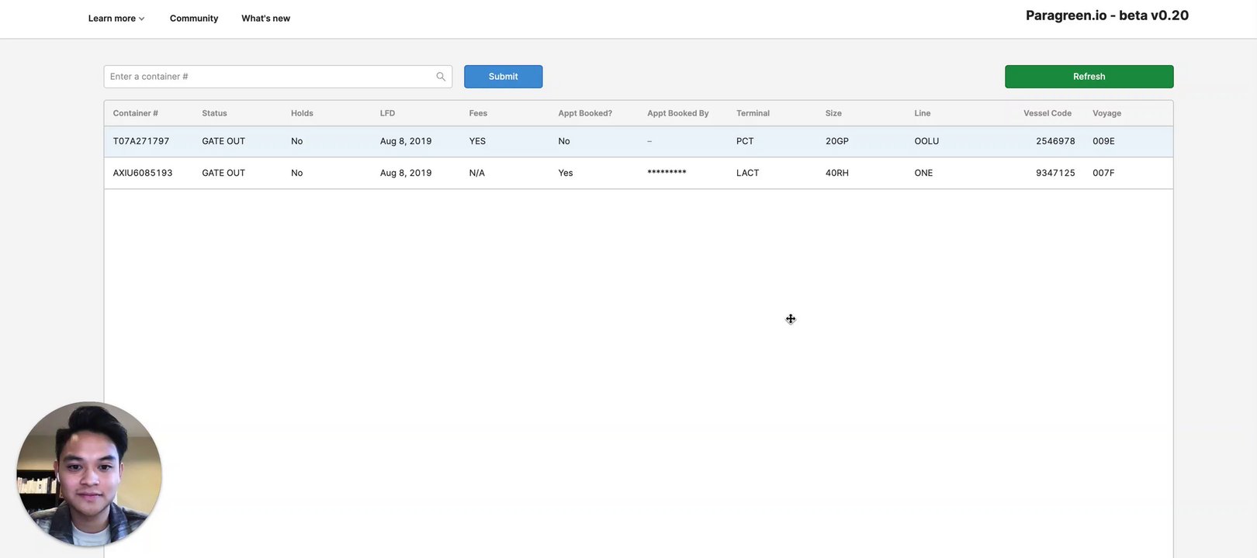Click the search magnifier icon in container field
Viewport: 1257px width, 558px height.
(441, 77)
